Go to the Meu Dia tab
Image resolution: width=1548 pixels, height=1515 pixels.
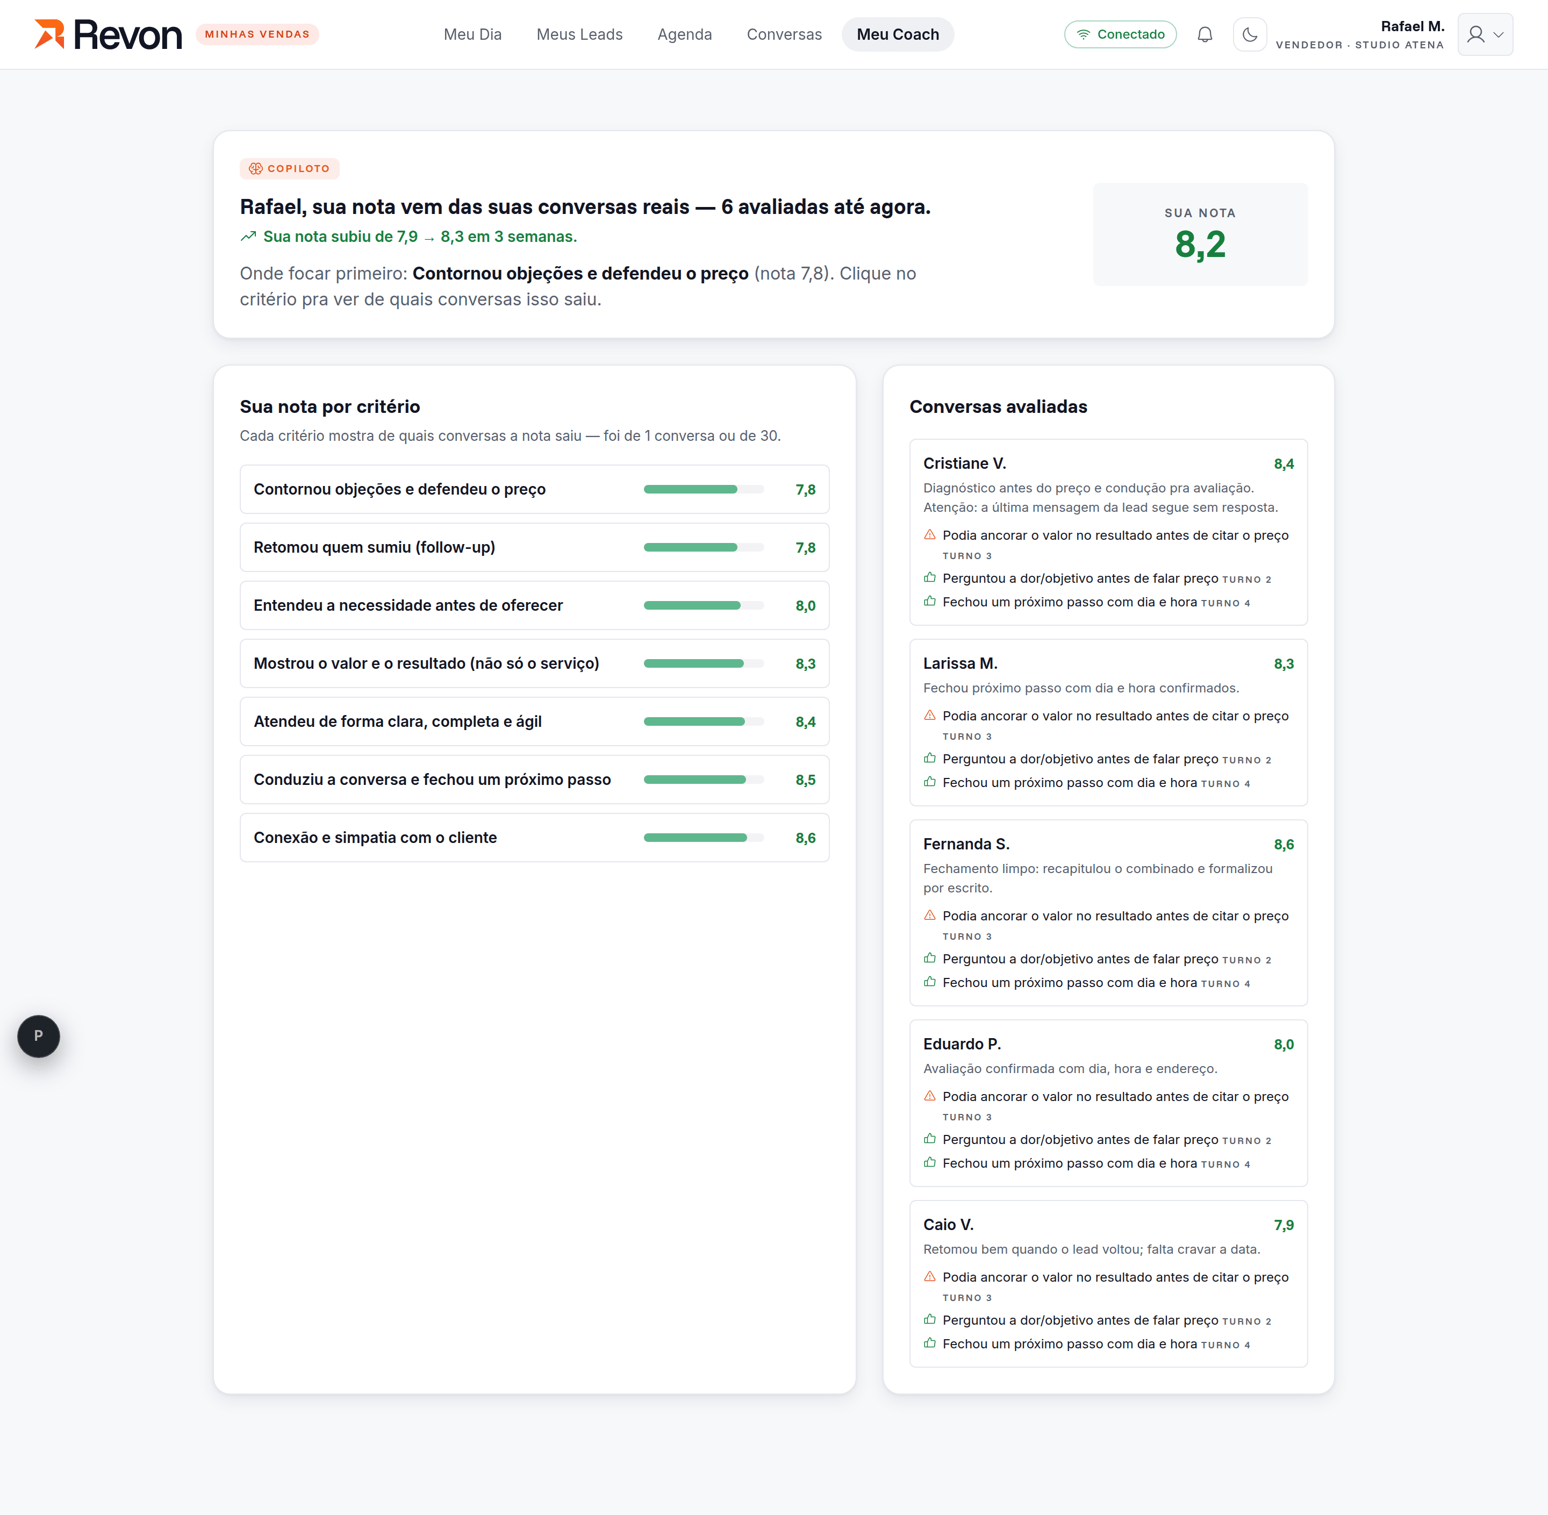click(x=472, y=34)
